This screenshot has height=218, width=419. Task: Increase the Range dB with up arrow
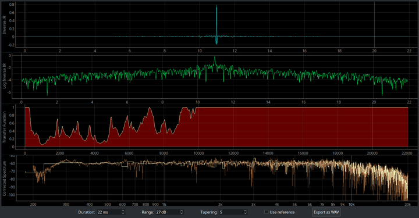coord(182,211)
